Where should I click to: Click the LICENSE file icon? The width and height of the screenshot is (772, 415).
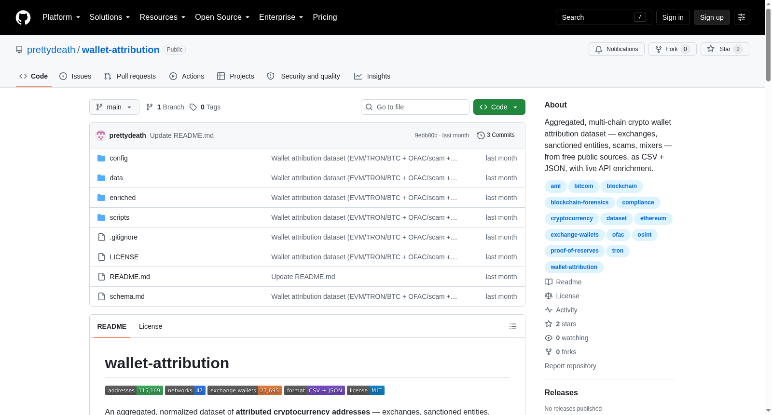[x=101, y=257]
